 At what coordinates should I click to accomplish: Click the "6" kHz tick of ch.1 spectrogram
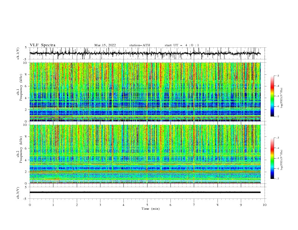tap(26, 86)
